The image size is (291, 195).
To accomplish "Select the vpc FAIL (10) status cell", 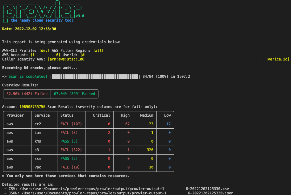I will 71,167.
